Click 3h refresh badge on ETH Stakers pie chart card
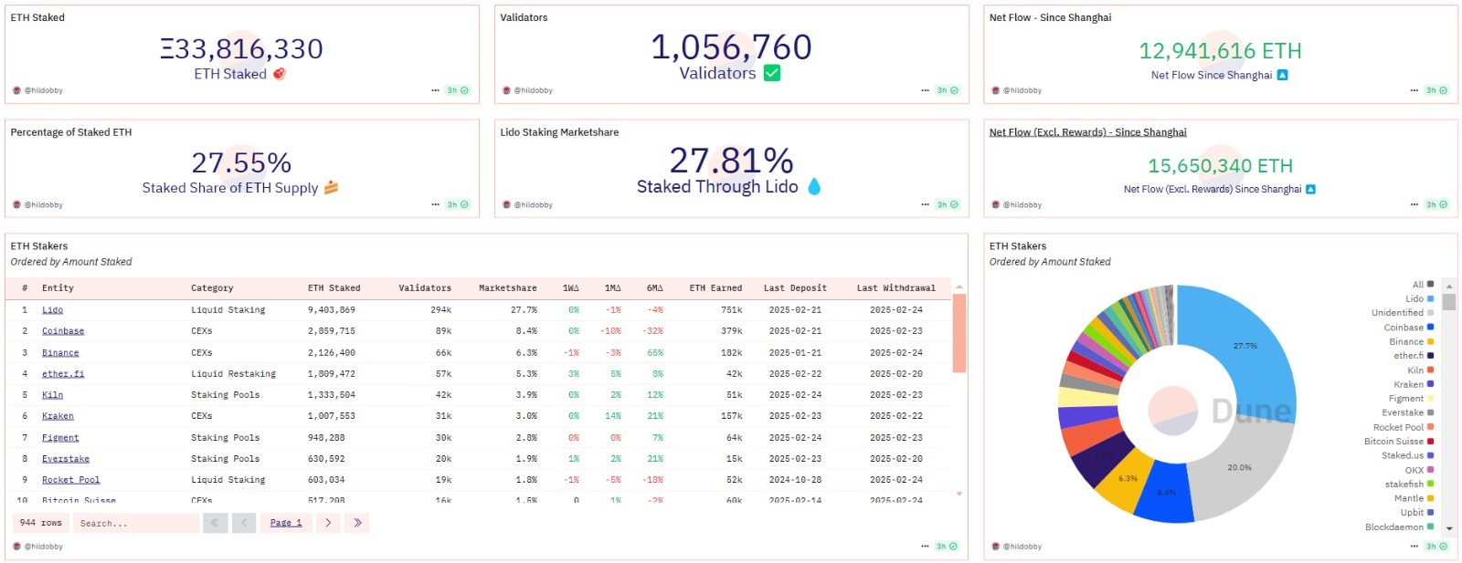The image size is (1462, 563). (1437, 547)
